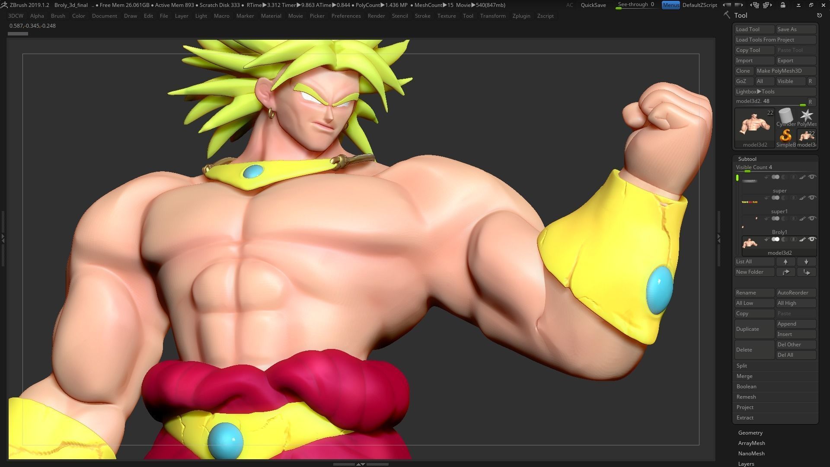Click subtraction boolean icon on super subtool
The width and height of the screenshot is (830, 467).
784,177
